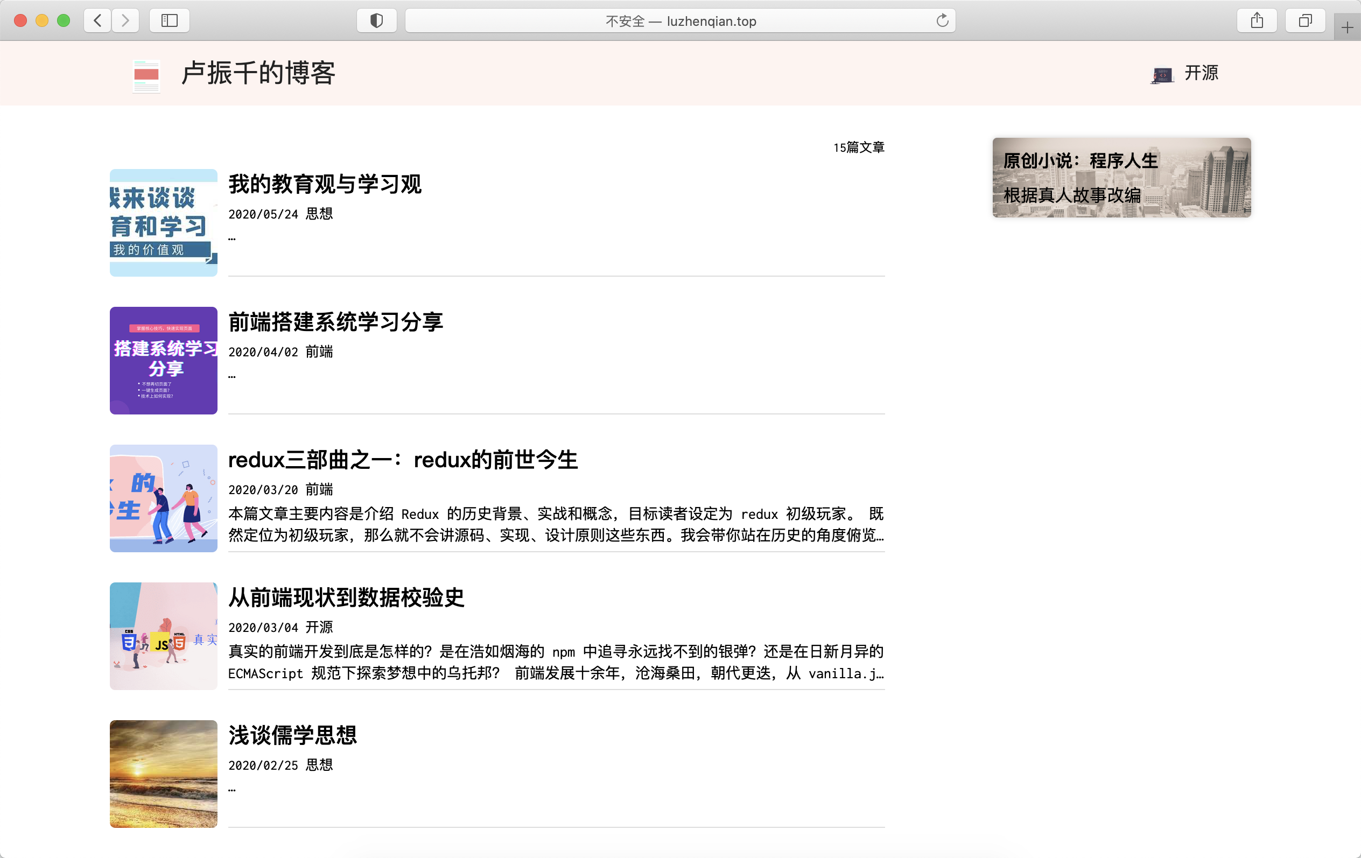Click the forward navigation arrow
The image size is (1361, 858).
click(125, 20)
